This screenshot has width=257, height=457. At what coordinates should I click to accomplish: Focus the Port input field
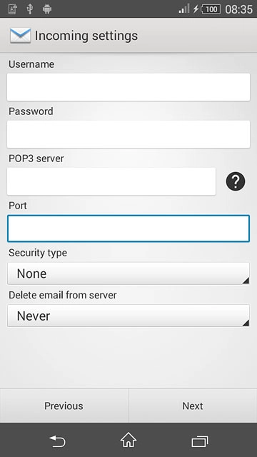tap(128, 228)
